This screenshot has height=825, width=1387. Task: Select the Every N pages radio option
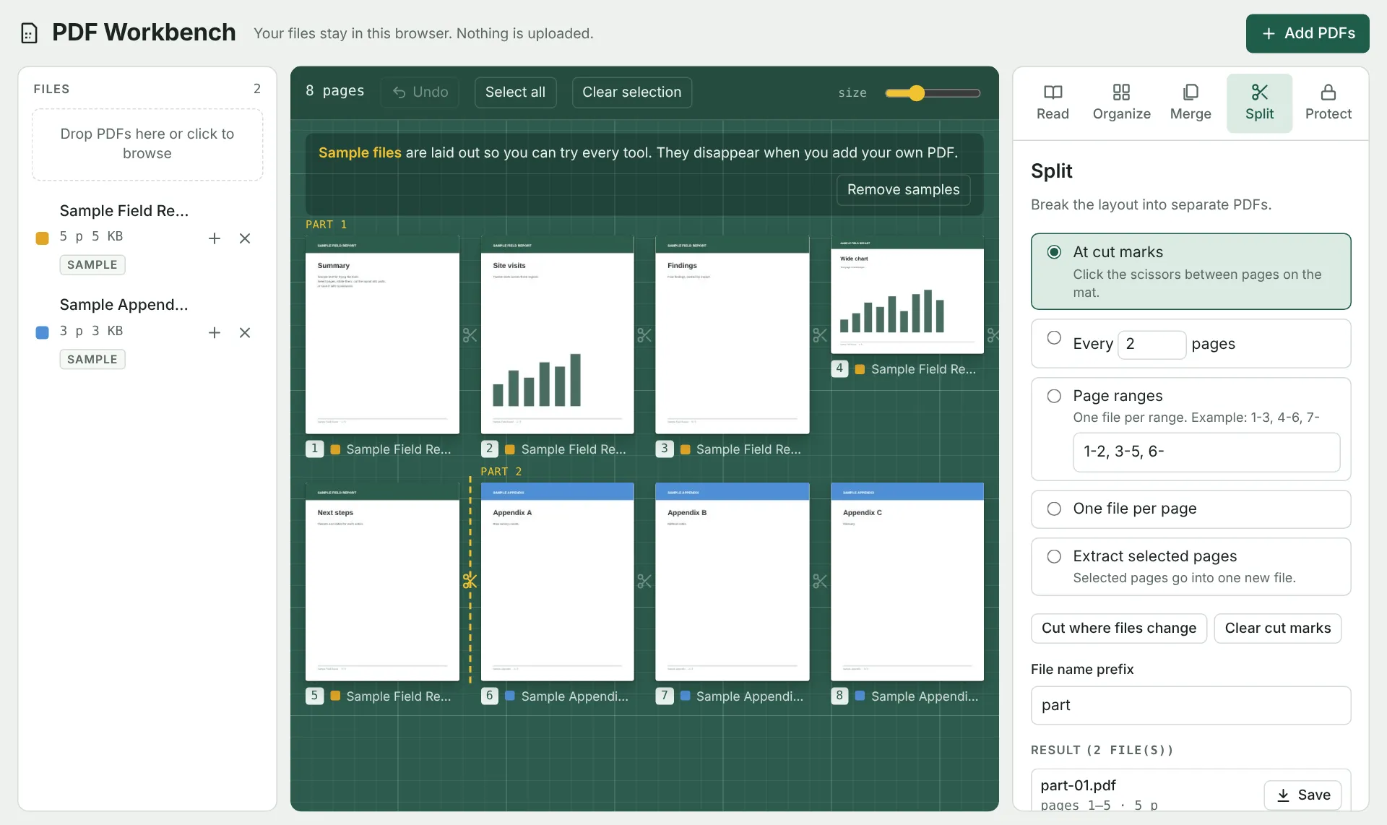point(1054,337)
